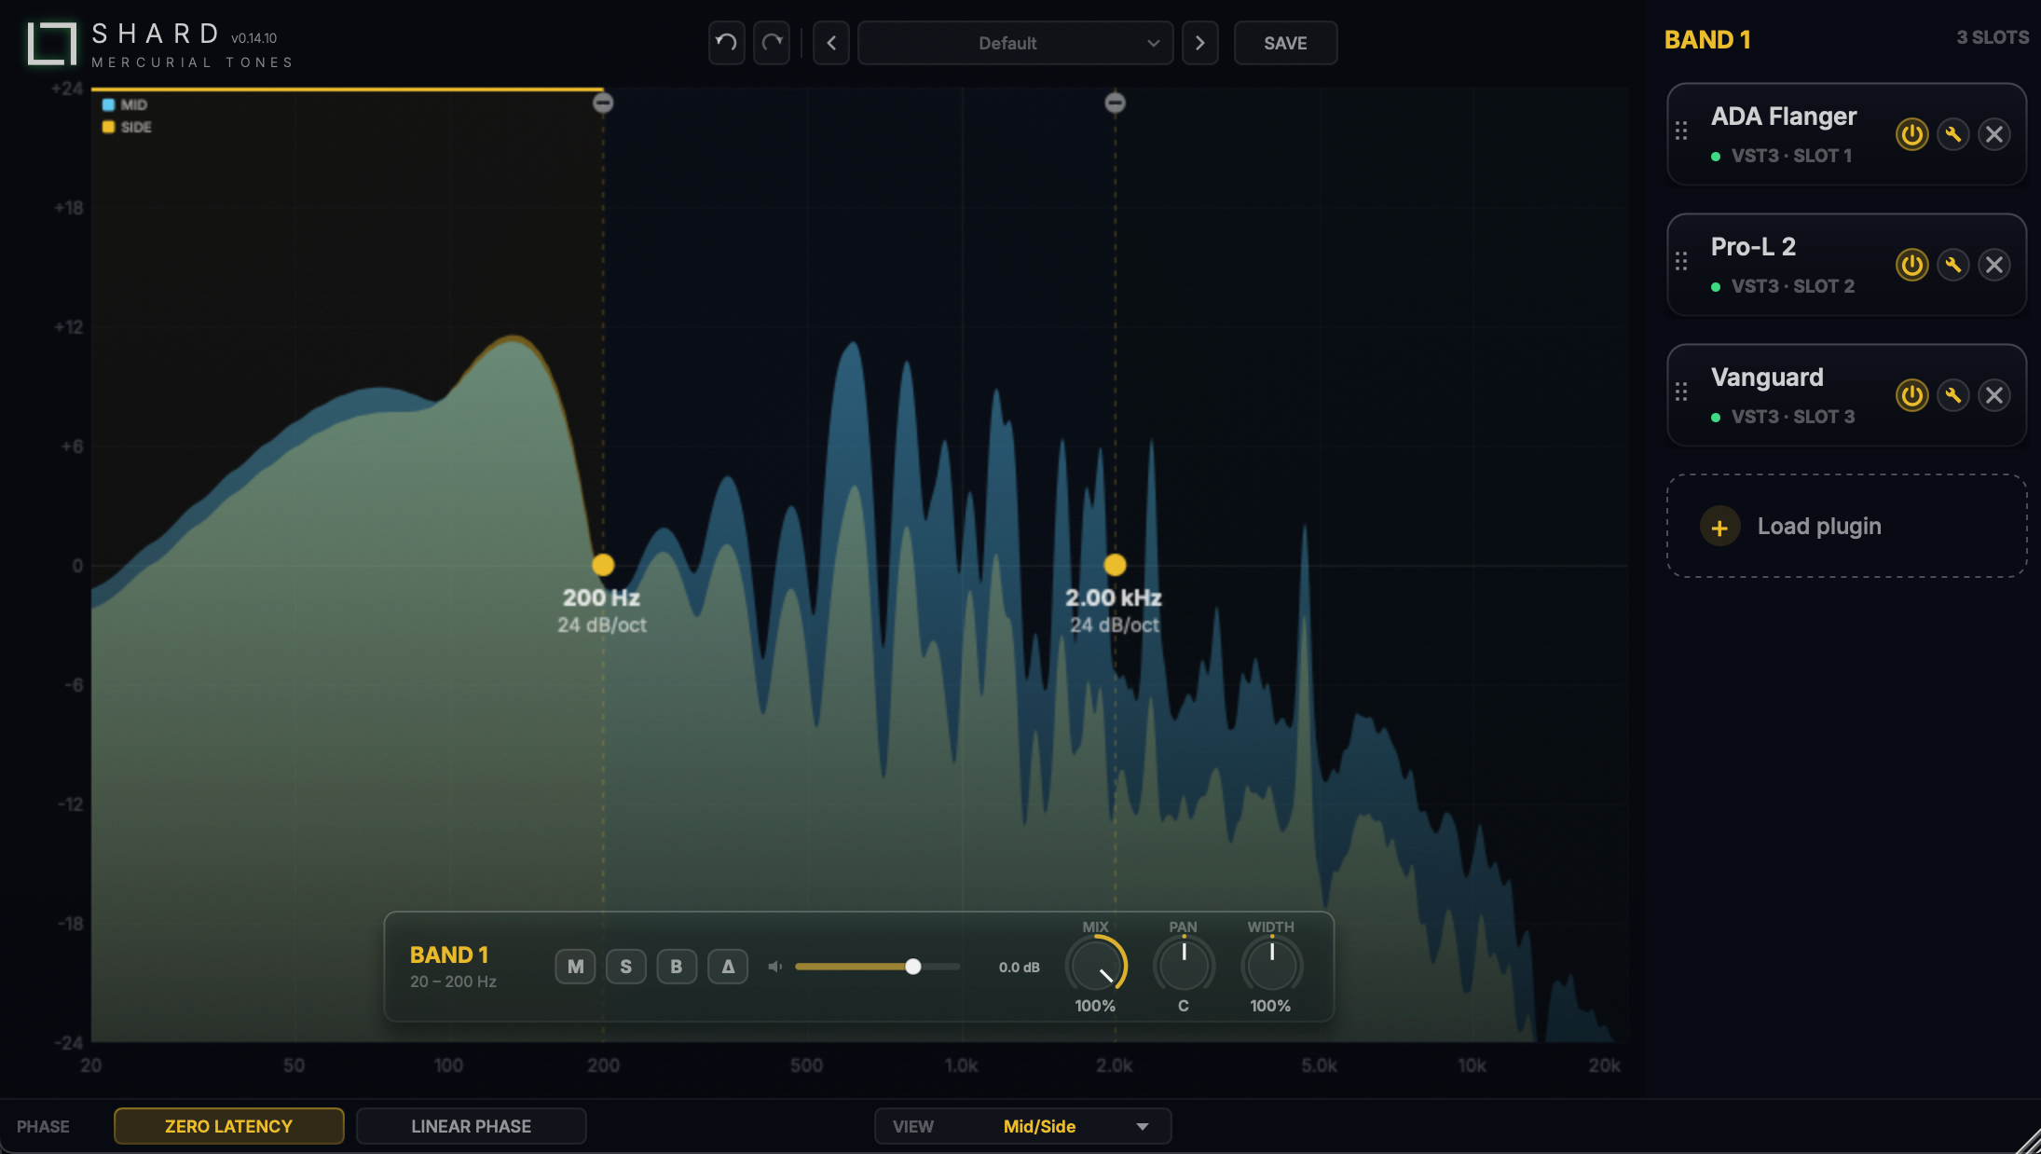Click the Band 1 gain slider handle
This screenshot has height=1154, width=2041.
click(913, 967)
